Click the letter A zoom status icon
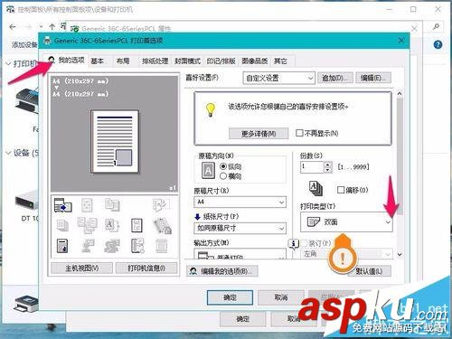Screen dimensions: 452x339 click(112, 225)
